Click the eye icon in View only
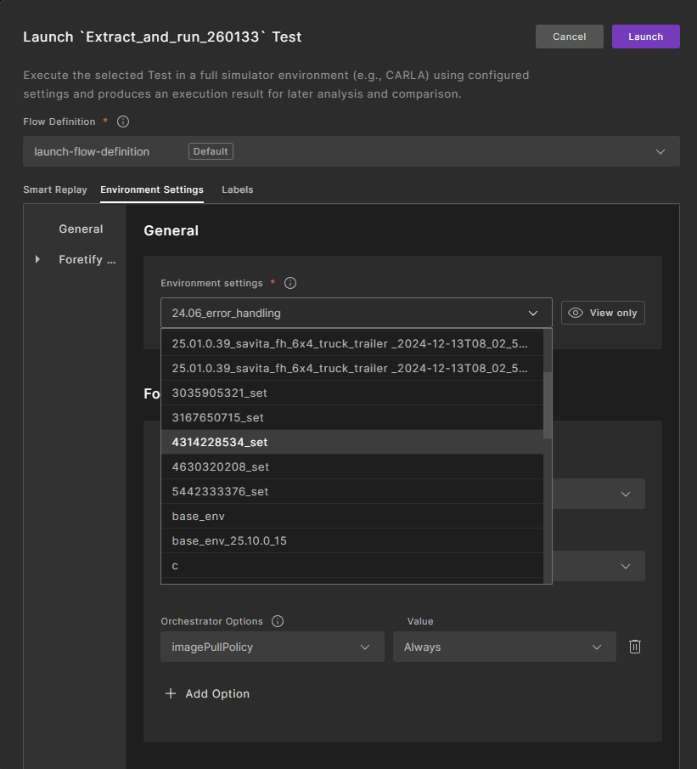The height and width of the screenshot is (769, 697). 576,313
